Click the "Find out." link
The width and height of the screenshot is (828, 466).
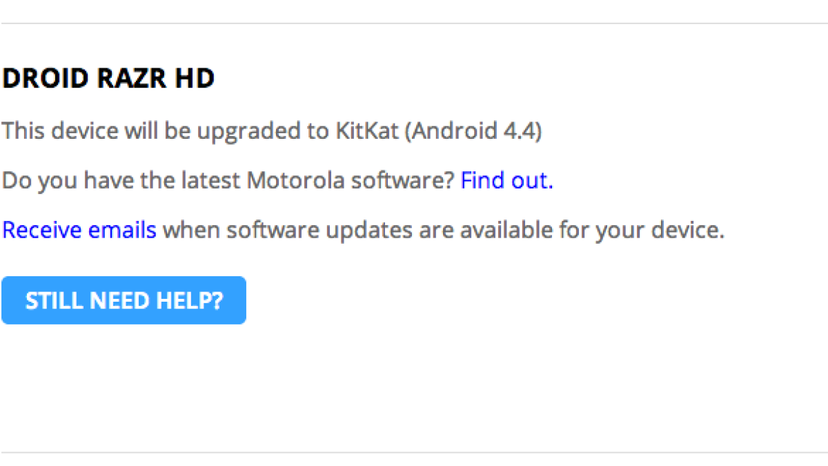click(506, 181)
